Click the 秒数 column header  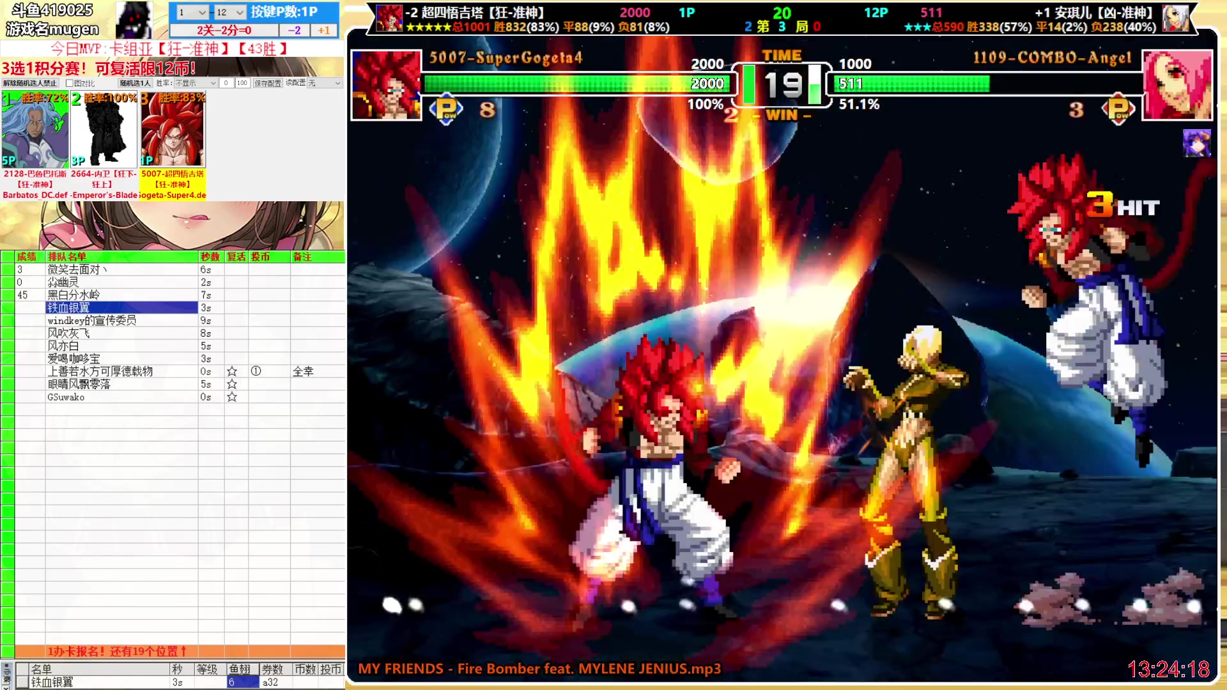pos(212,257)
